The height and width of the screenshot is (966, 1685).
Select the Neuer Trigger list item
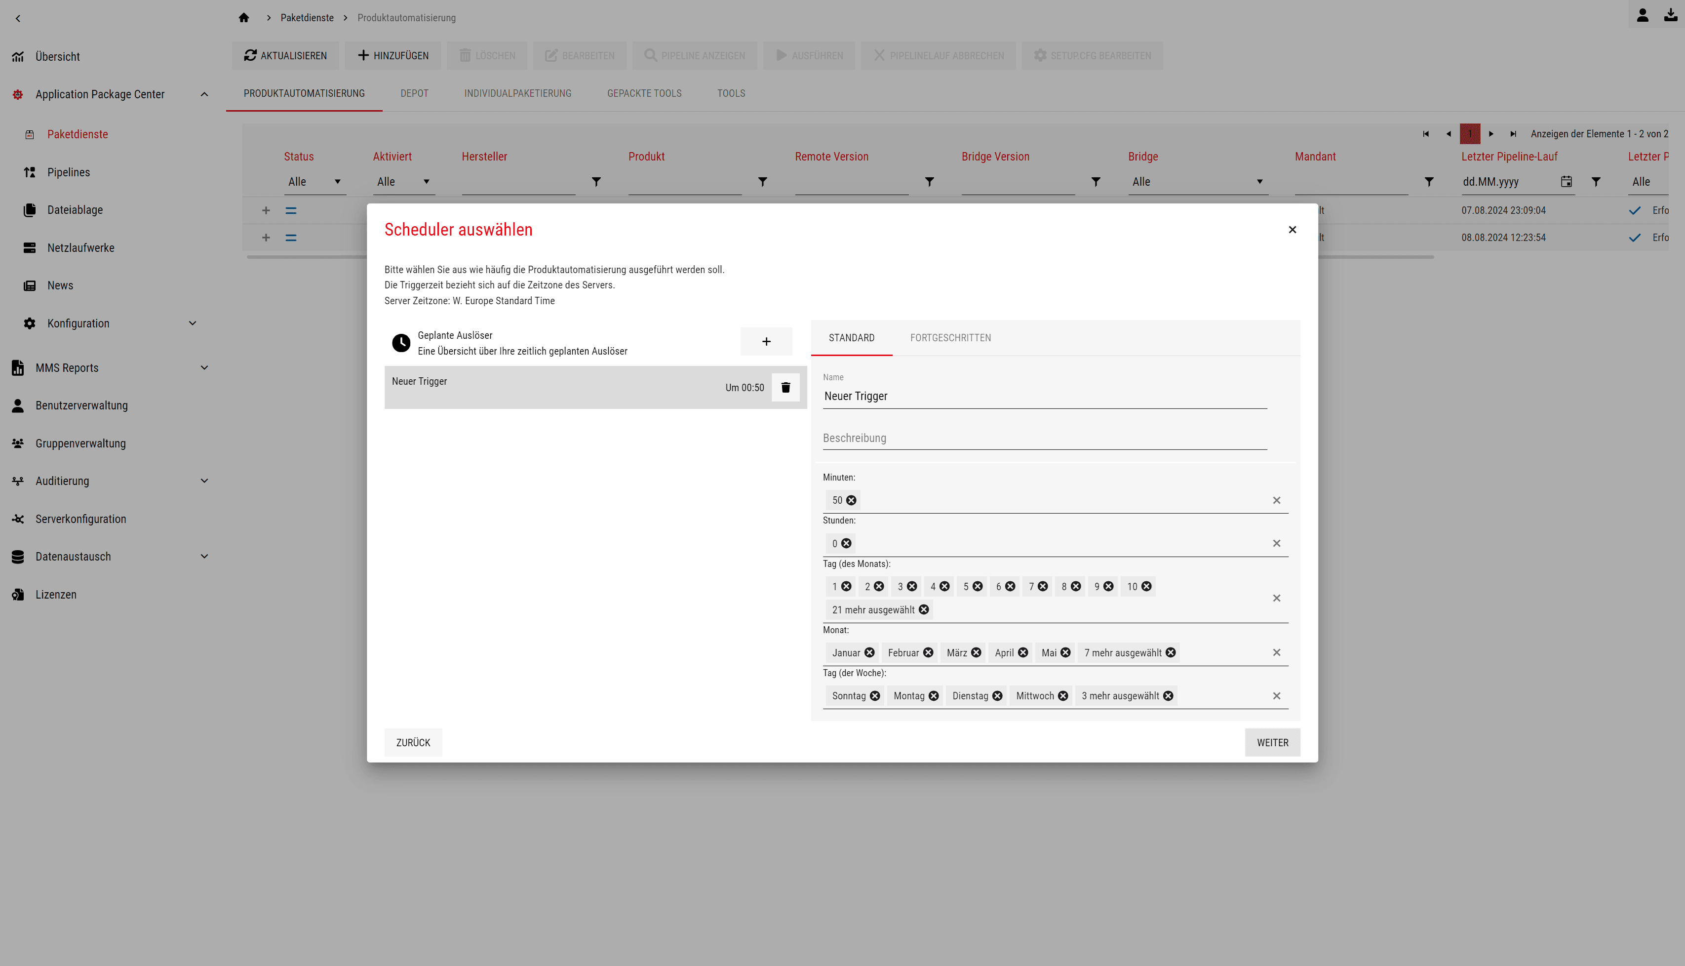[x=577, y=388]
